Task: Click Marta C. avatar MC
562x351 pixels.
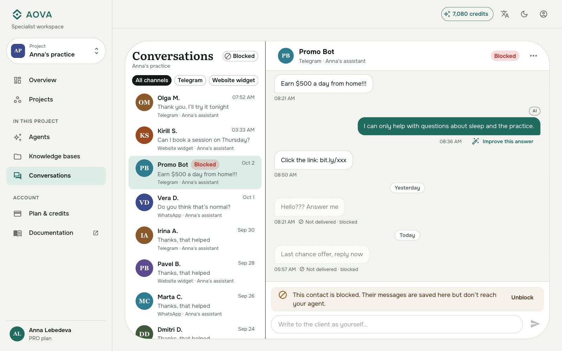Action: (x=144, y=301)
